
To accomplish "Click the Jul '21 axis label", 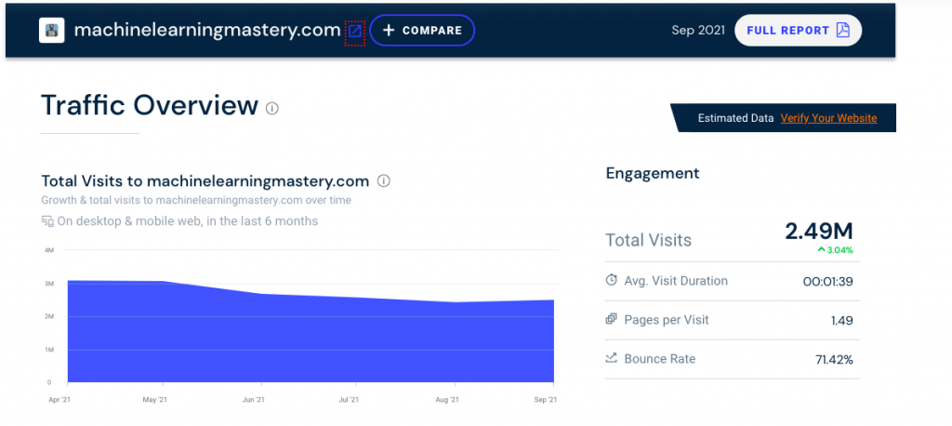I will click(349, 400).
